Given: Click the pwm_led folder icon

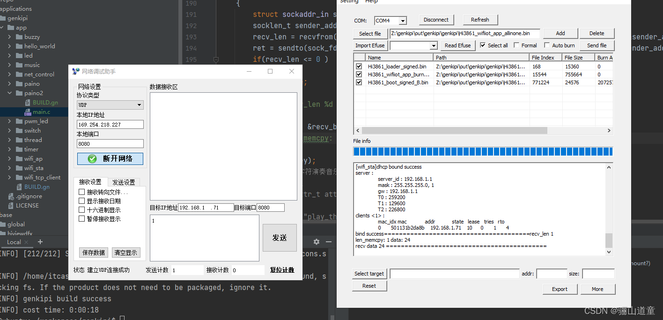Looking at the screenshot, I should click(20, 121).
